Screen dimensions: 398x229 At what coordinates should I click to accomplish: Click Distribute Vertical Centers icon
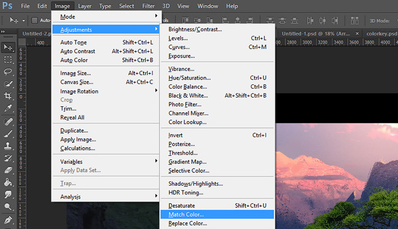[282, 20]
